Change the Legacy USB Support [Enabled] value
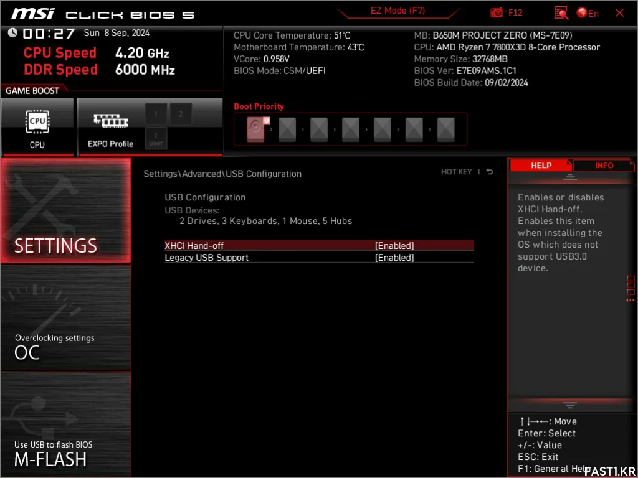 (x=394, y=257)
